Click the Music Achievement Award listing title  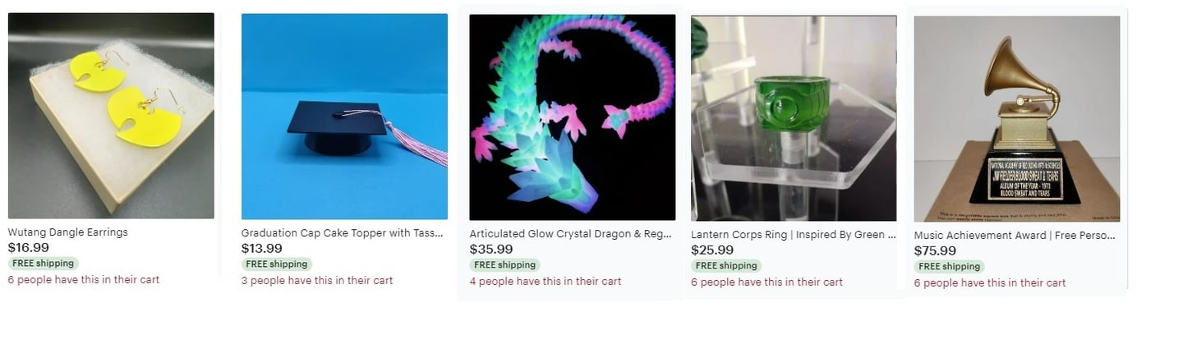point(1015,236)
